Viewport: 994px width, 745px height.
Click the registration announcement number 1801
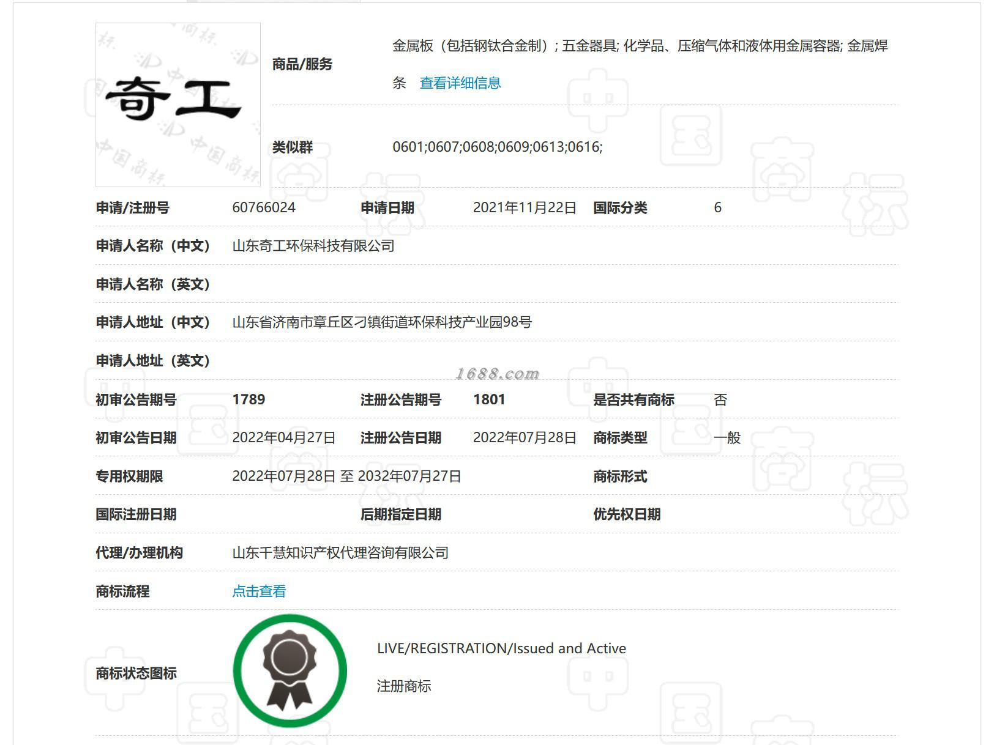pos(489,399)
